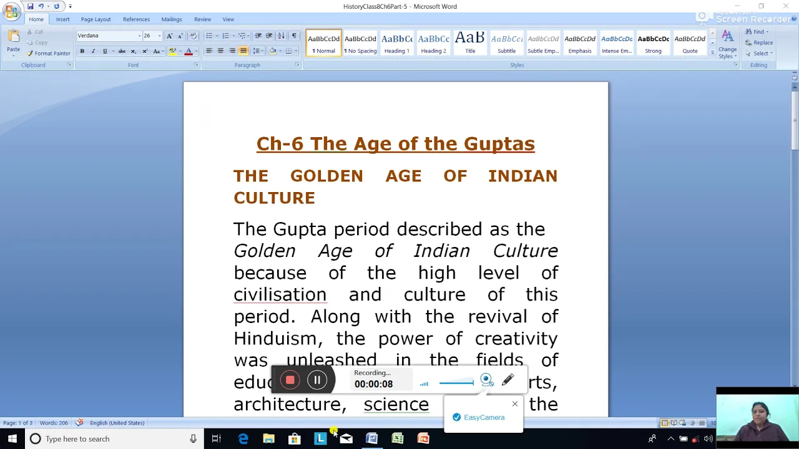Viewport: 799px width, 449px height.
Task: Toggle Bold formatting
Action: (x=82, y=51)
